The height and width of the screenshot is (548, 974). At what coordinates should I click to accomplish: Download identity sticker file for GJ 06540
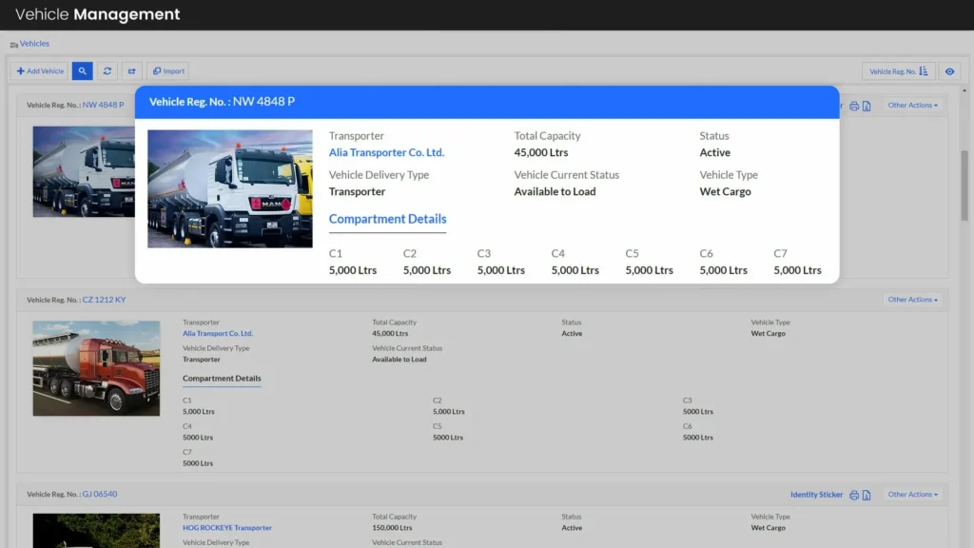tap(867, 495)
